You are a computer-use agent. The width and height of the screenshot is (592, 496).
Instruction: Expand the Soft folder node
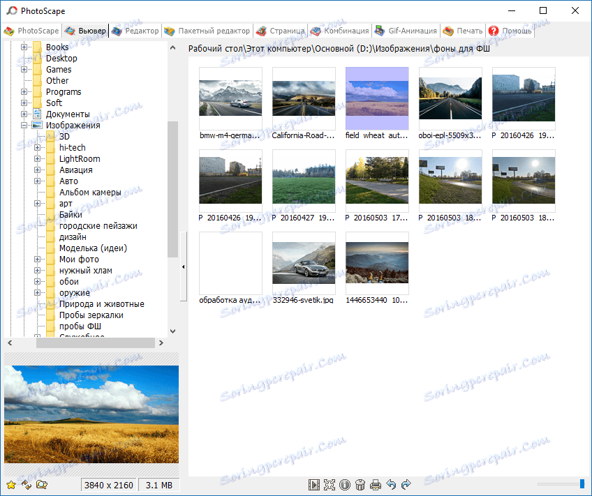tap(25, 103)
